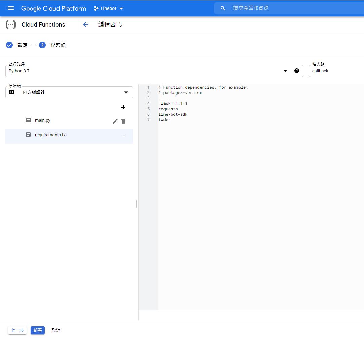The height and width of the screenshot is (338, 364).
Task: Click the Cloud Functions product icon
Action: click(x=11, y=24)
